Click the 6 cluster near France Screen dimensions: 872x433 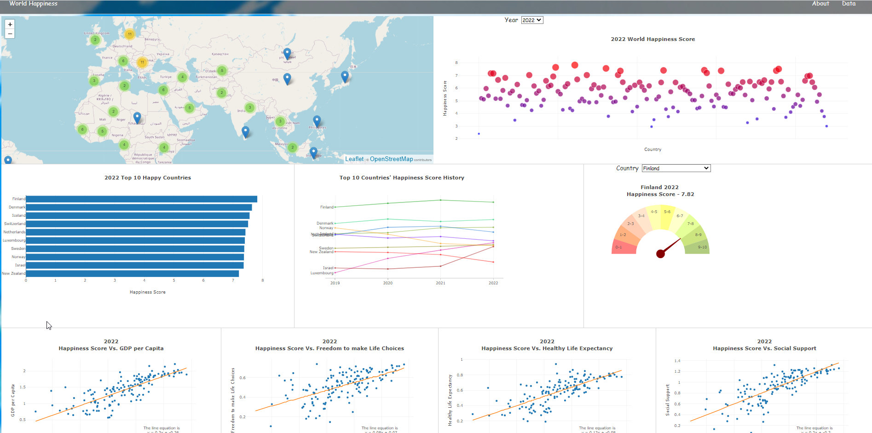point(123,61)
